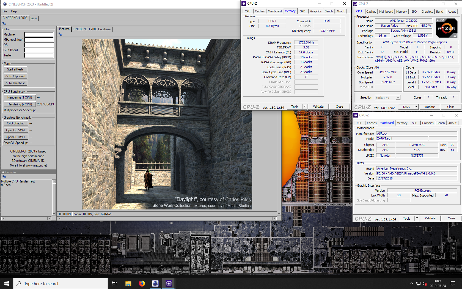Open the Tools dropdown arrow in CPU-Z Memory window
This screenshot has width=462, height=289.
[x=304, y=107]
